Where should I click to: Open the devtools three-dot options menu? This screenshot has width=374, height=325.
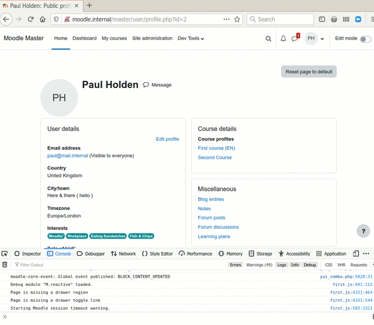tap(366, 254)
